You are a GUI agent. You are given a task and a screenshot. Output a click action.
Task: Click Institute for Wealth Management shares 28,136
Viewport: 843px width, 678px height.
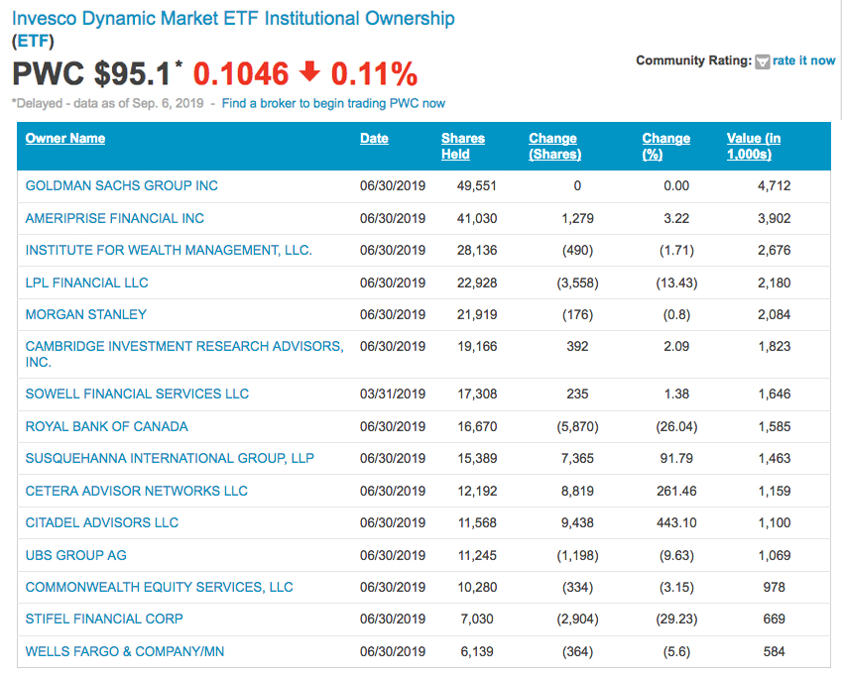click(477, 251)
